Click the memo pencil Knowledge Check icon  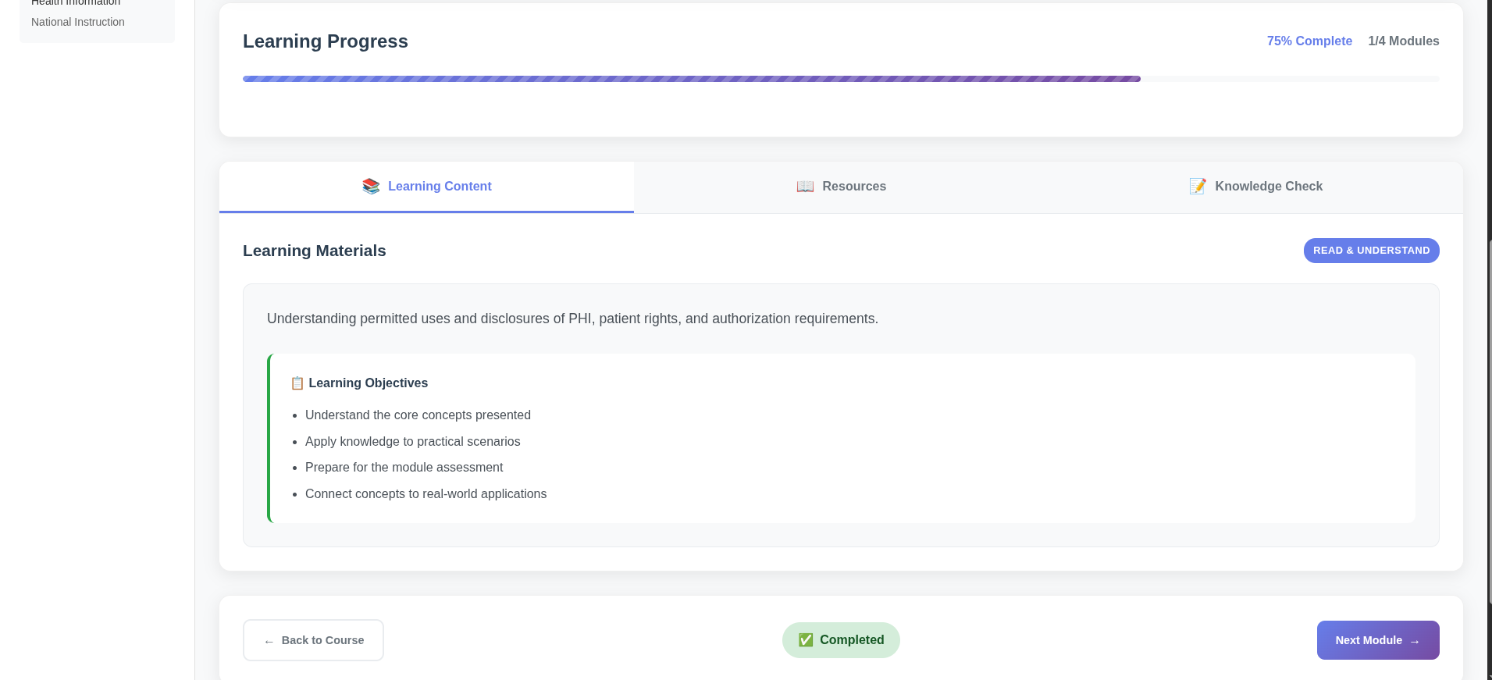pyautogui.click(x=1198, y=187)
